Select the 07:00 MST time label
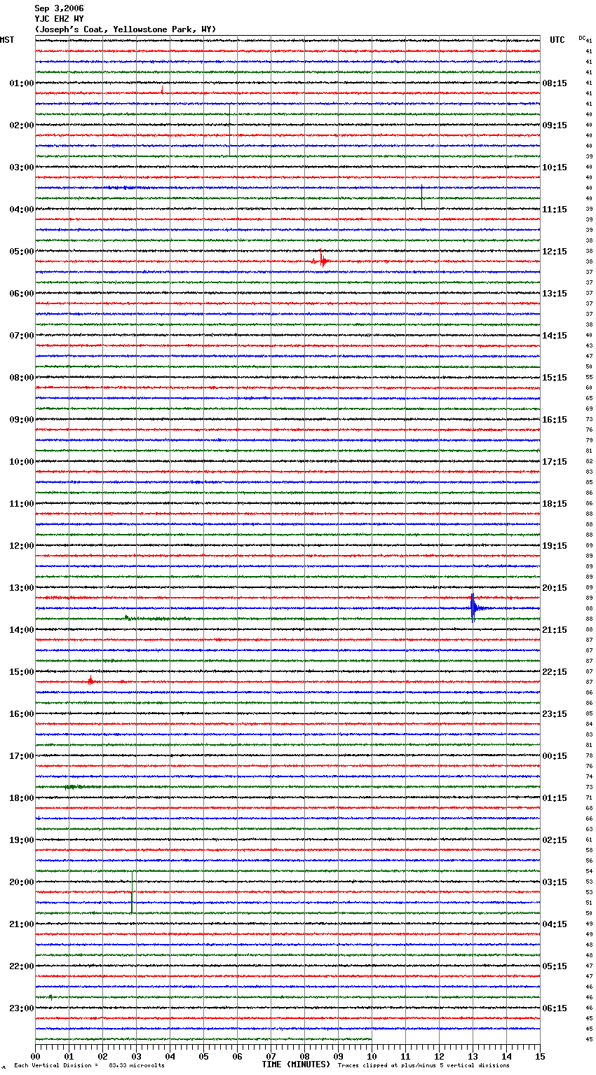This screenshot has width=596, height=1075. click(22, 336)
